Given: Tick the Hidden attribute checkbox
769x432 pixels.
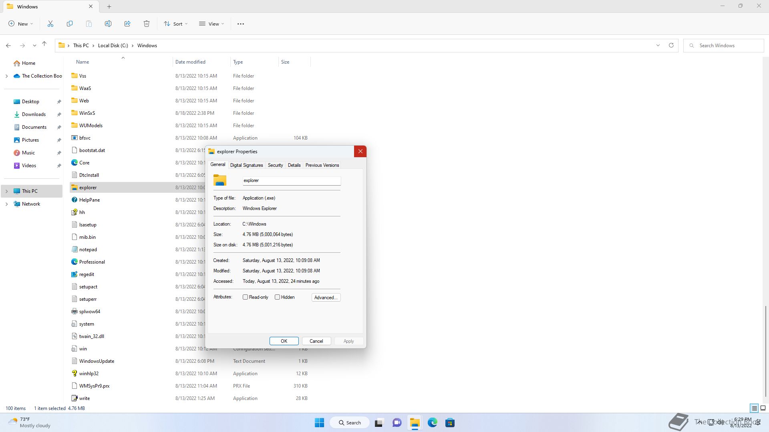Looking at the screenshot, I should click(277, 297).
